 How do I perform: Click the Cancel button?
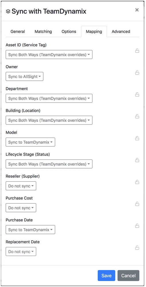tap(128, 275)
